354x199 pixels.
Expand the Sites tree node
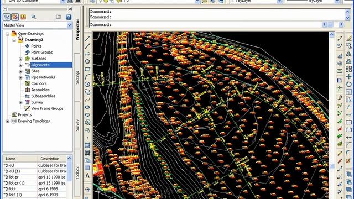20,71
